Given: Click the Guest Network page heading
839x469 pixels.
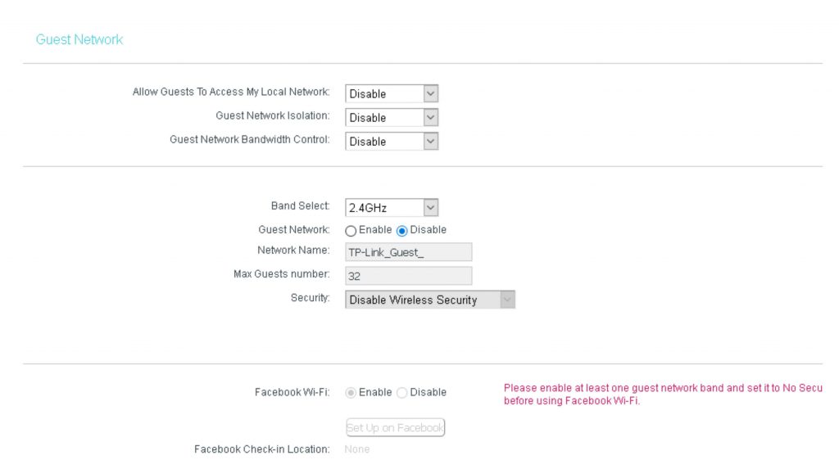Looking at the screenshot, I should pos(79,39).
